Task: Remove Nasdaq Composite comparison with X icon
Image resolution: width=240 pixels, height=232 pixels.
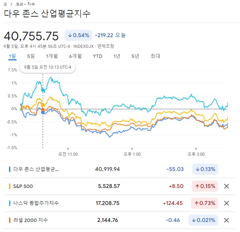Action: (226, 203)
